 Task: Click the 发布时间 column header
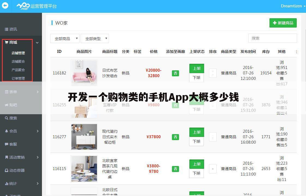coord(248,52)
